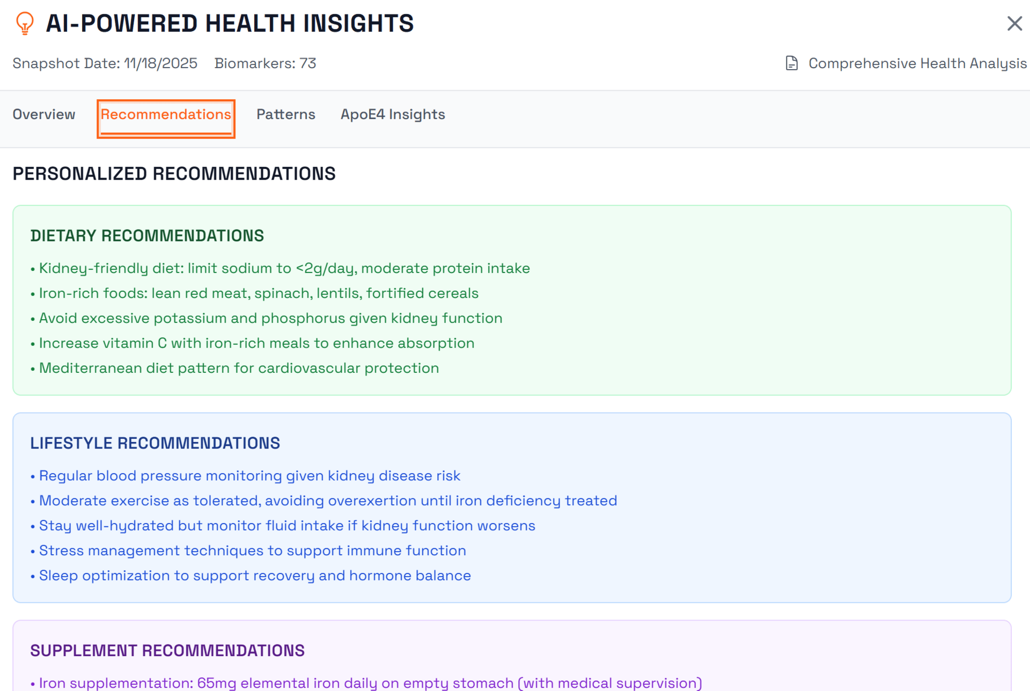Click the iron-rich foods recommendation
This screenshot has height=691, width=1030.
(259, 293)
